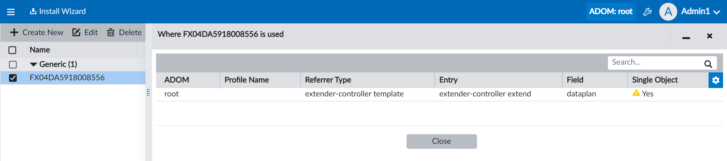The image size is (727, 161).
Task: Click the Admin1 avatar circle
Action: coord(668,12)
